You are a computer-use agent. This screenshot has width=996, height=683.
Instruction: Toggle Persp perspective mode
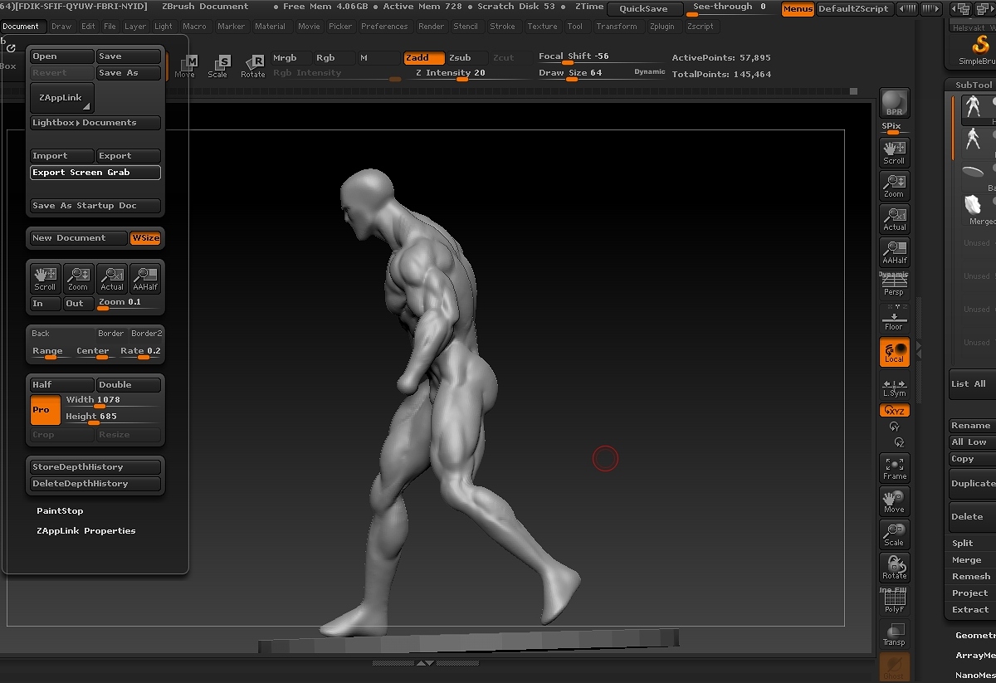(x=894, y=285)
